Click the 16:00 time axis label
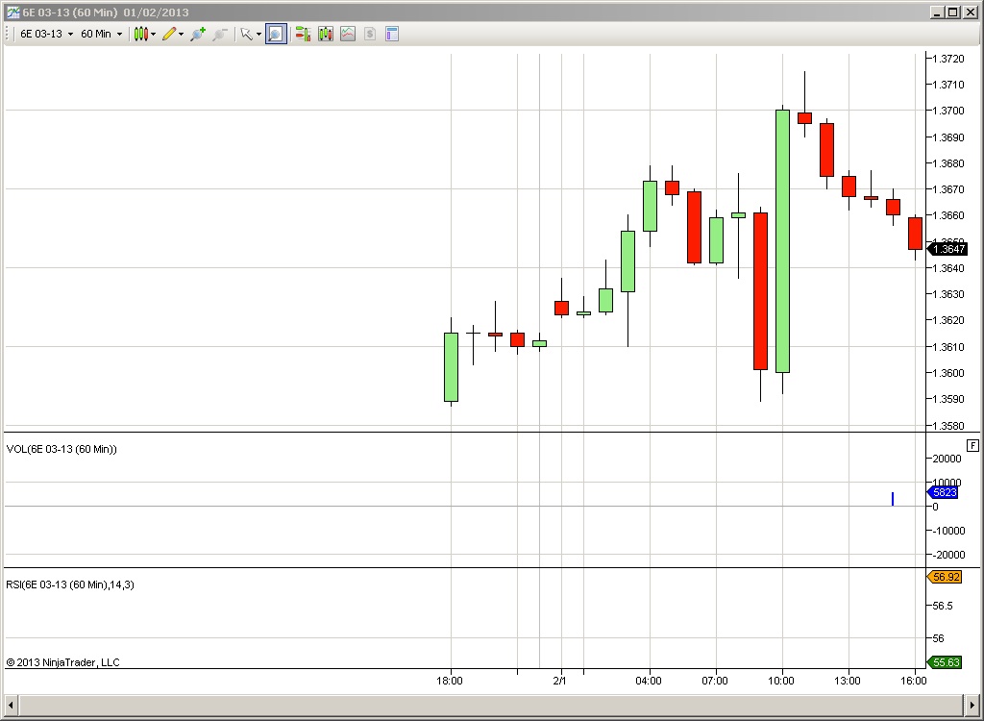 click(913, 681)
